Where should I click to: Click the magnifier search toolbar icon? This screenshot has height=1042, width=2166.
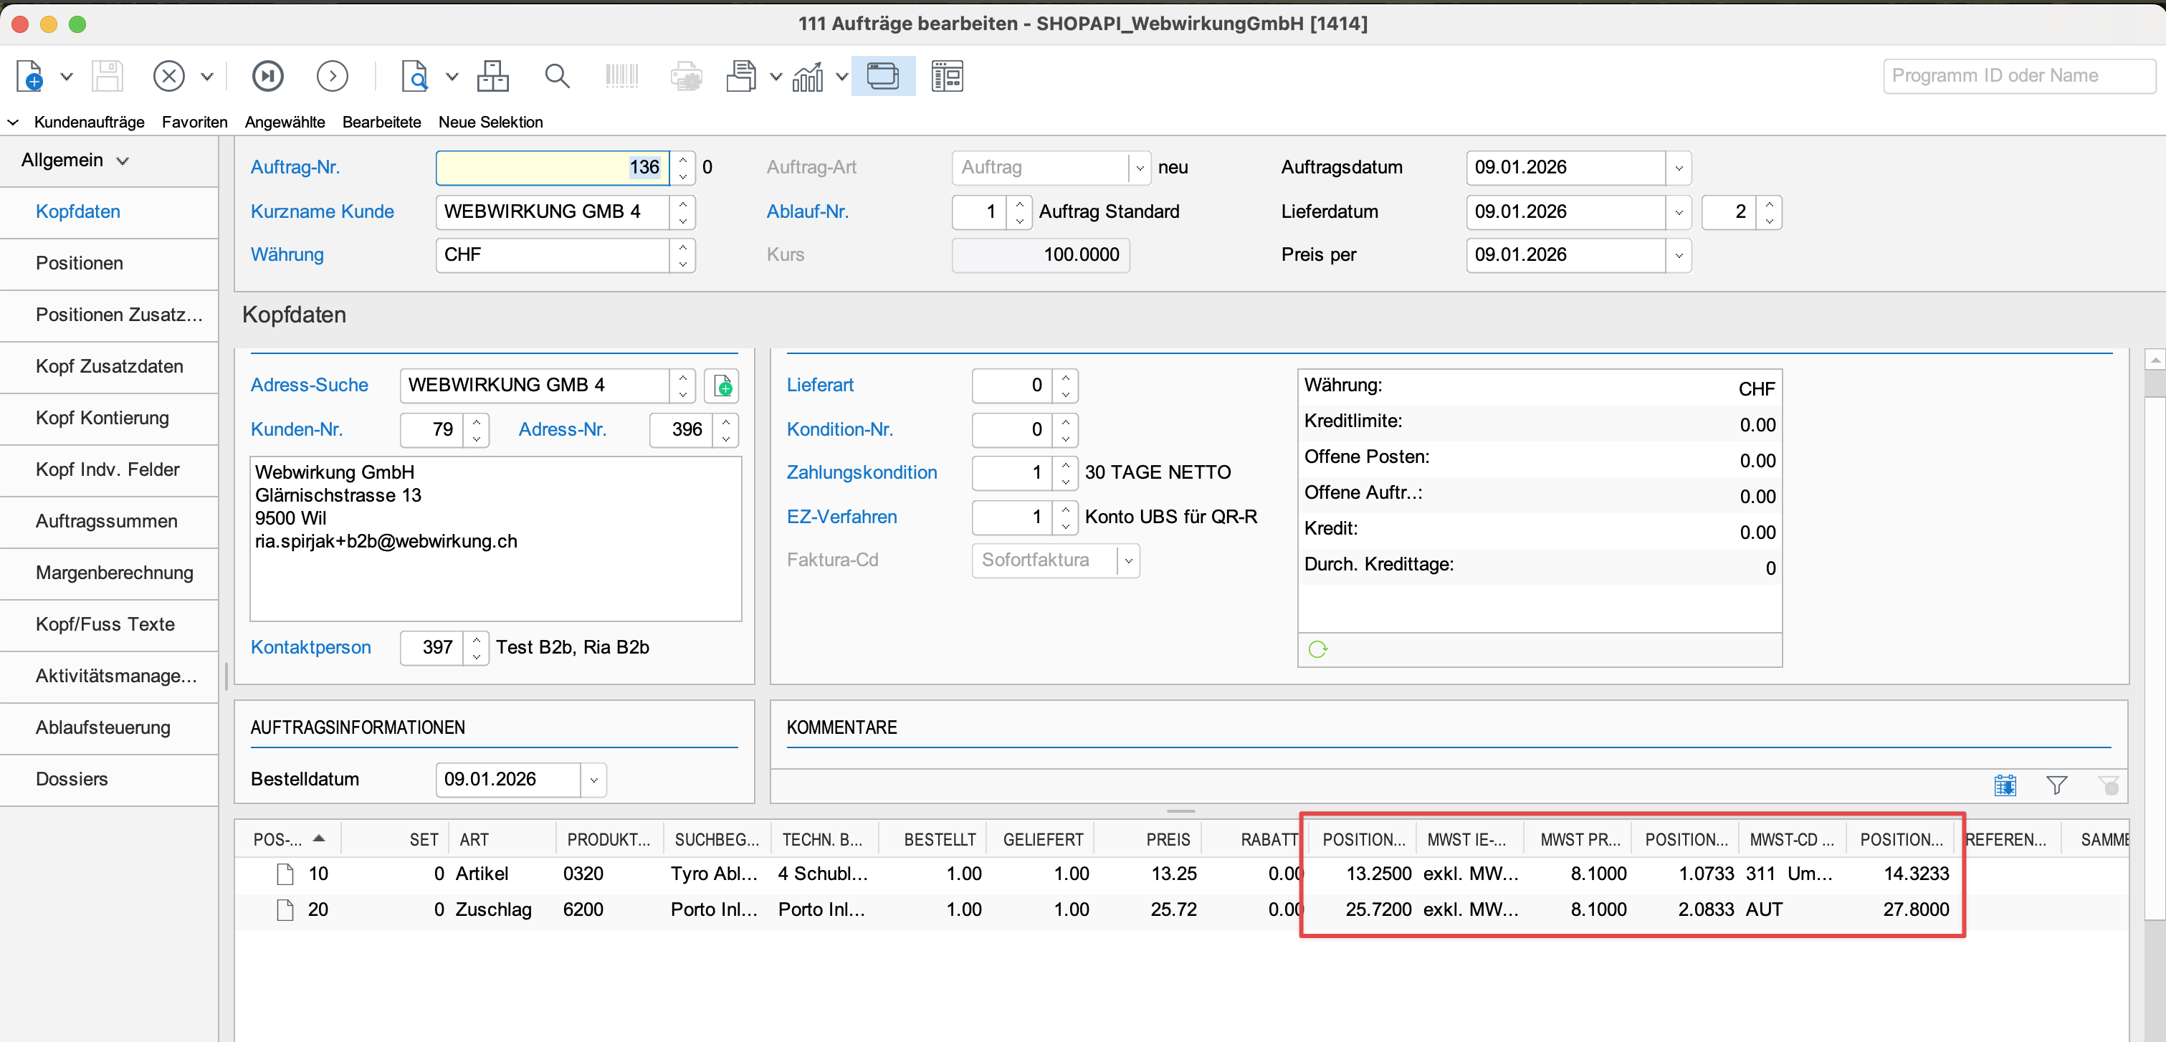(x=557, y=76)
